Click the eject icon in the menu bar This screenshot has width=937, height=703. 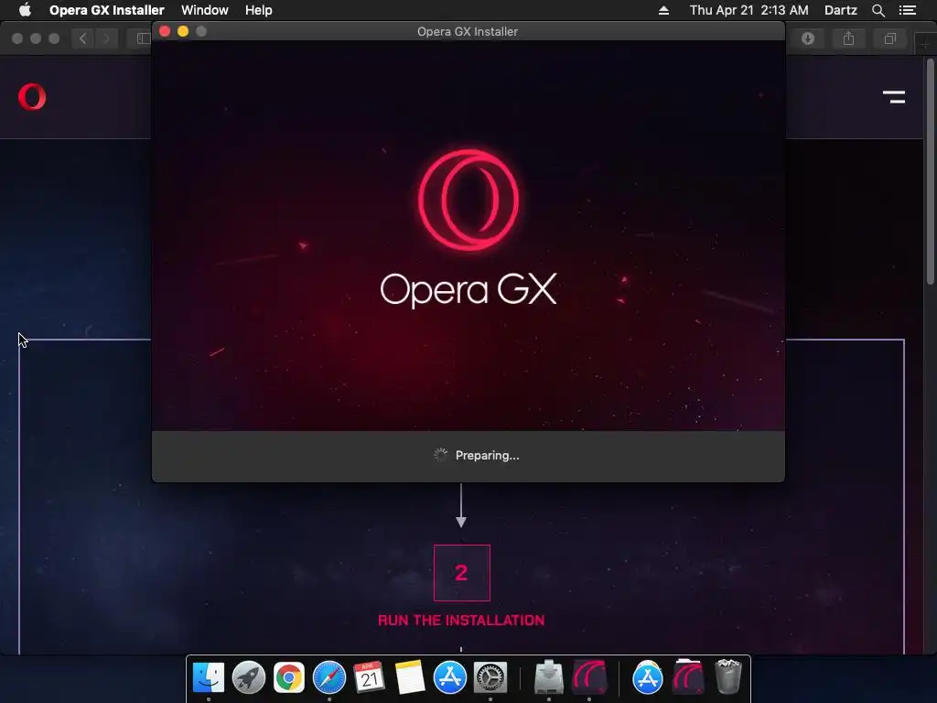coord(663,10)
